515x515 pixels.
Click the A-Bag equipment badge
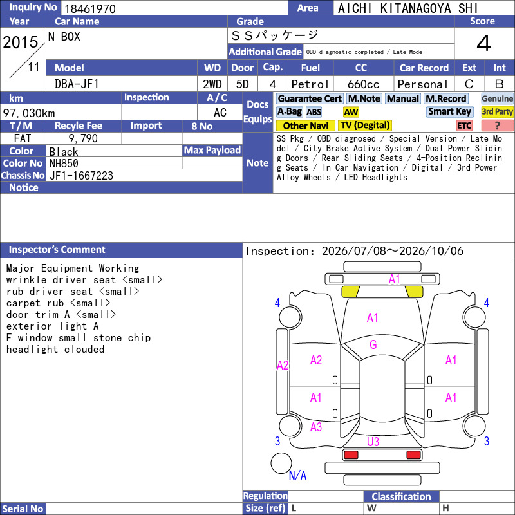(x=289, y=111)
